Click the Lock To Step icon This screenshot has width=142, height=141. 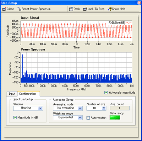point(85,9)
